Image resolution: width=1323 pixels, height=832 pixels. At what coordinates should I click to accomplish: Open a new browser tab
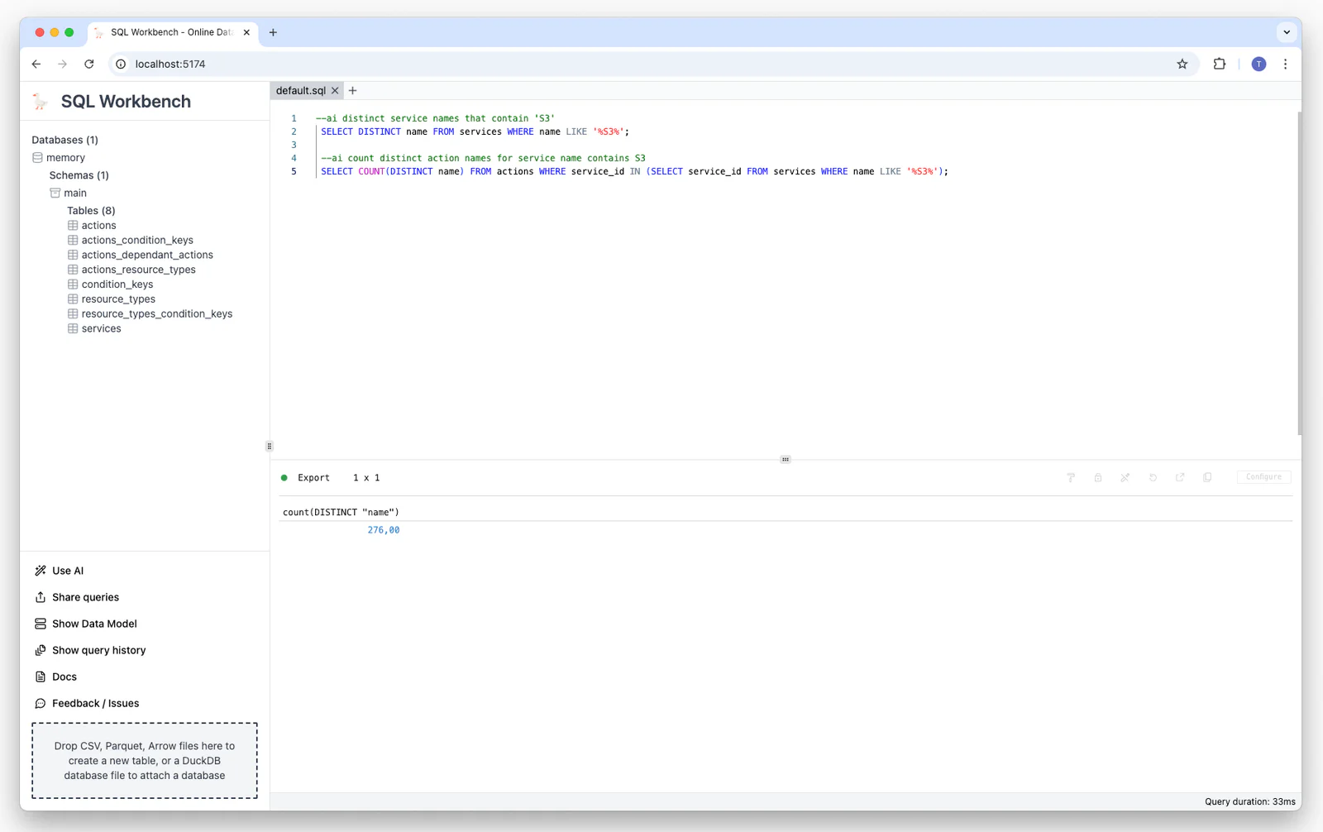tap(273, 32)
